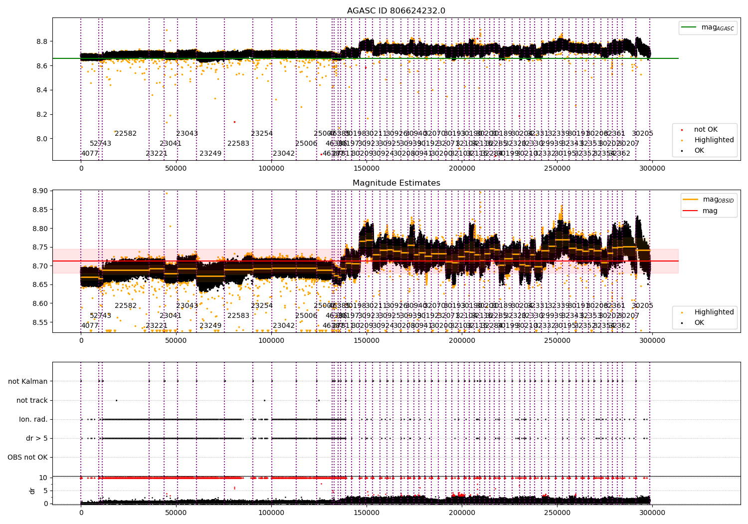Click OBSID label 23042 in middle plot
The image size is (748, 524).
tap(284, 326)
